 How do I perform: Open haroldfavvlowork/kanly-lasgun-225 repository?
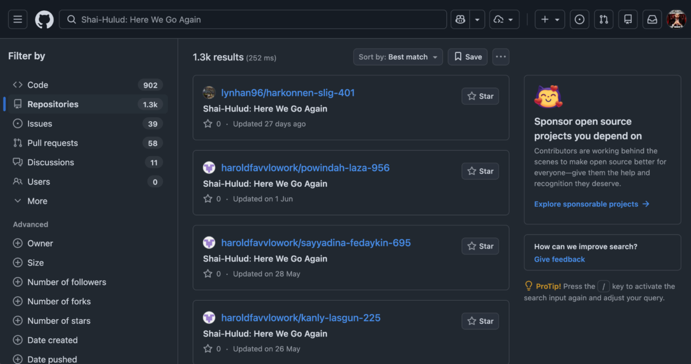click(x=301, y=318)
